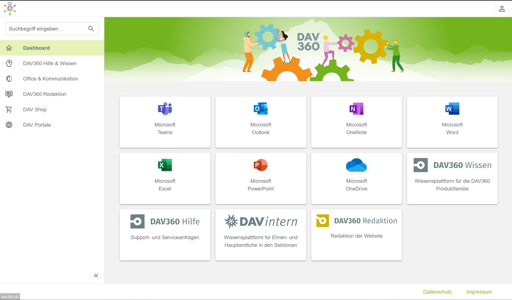512x300 pixels.
Task: Click the DAV360 logo in header
Action: click(10, 8)
